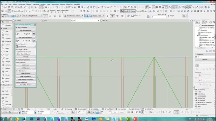Click the Undo icon in the toolbar
The width and height of the screenshot is (216, 121).
(25, 7)
